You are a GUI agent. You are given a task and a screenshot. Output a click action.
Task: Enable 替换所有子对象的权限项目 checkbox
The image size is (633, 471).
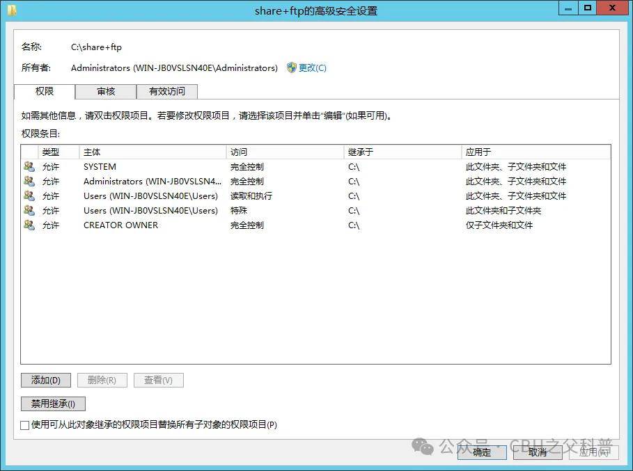coord(25,425)
